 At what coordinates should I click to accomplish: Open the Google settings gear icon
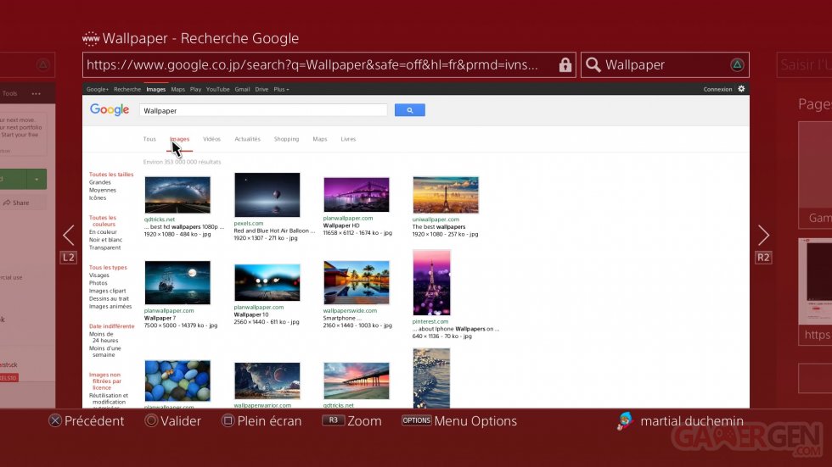(x=741, y=89)
